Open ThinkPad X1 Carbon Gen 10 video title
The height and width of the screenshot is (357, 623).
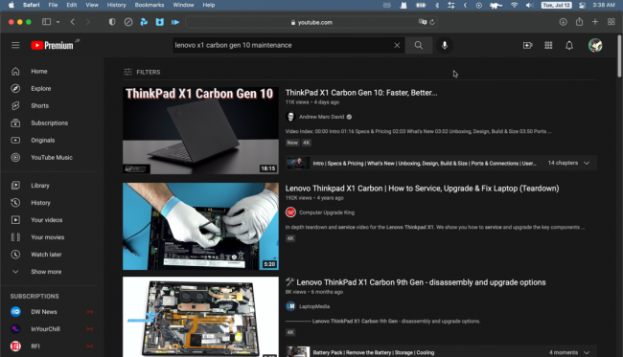click(361, 93)
